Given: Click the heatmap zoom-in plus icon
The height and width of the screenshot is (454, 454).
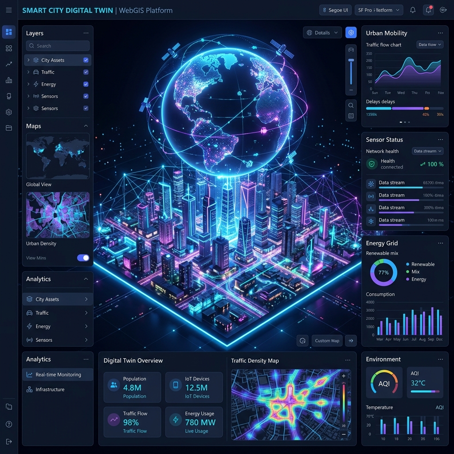Looking at the screenshot, I should (344, 376).
